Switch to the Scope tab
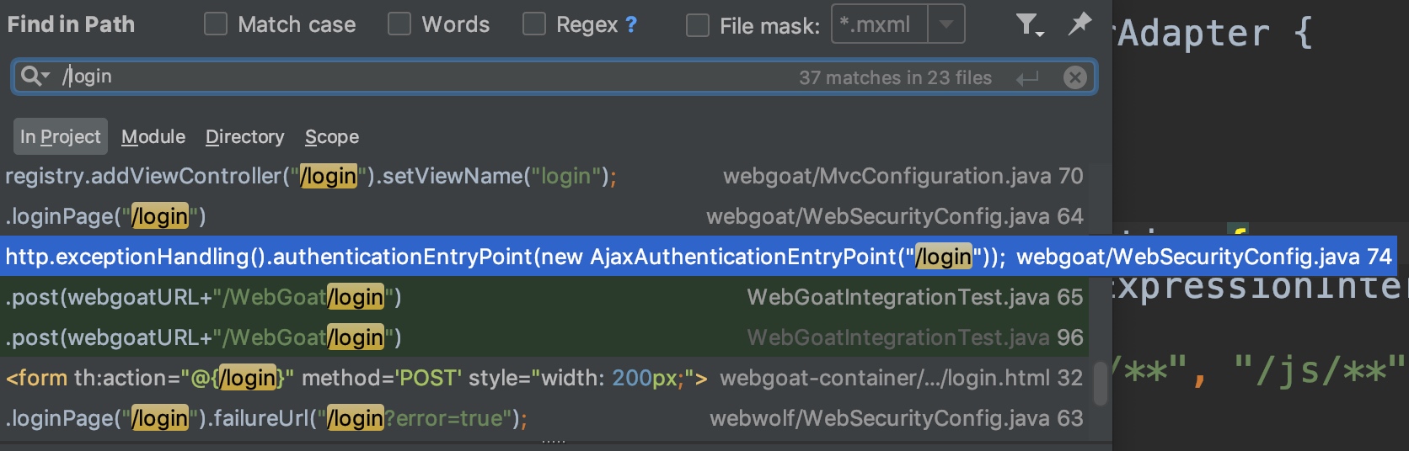 coord(332,136)
